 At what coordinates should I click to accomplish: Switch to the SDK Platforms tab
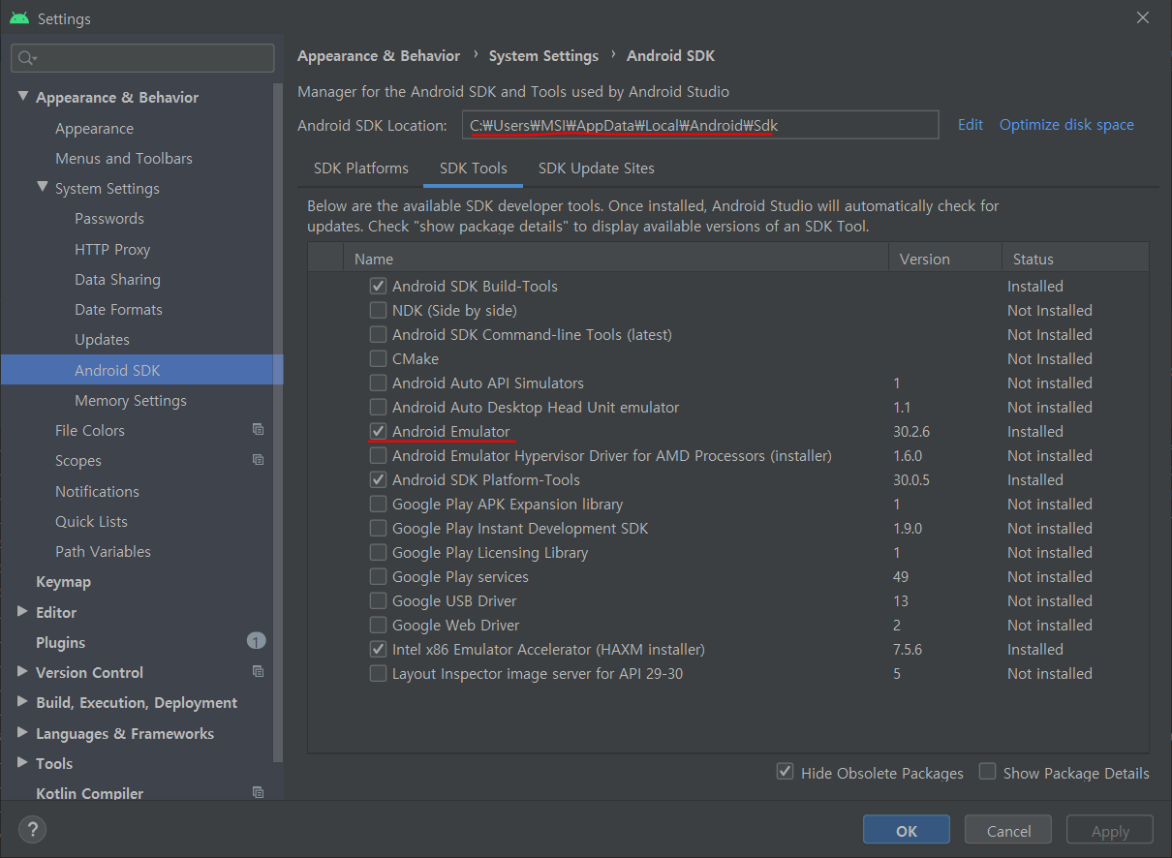pyautogui.click(x=361, y=169)
